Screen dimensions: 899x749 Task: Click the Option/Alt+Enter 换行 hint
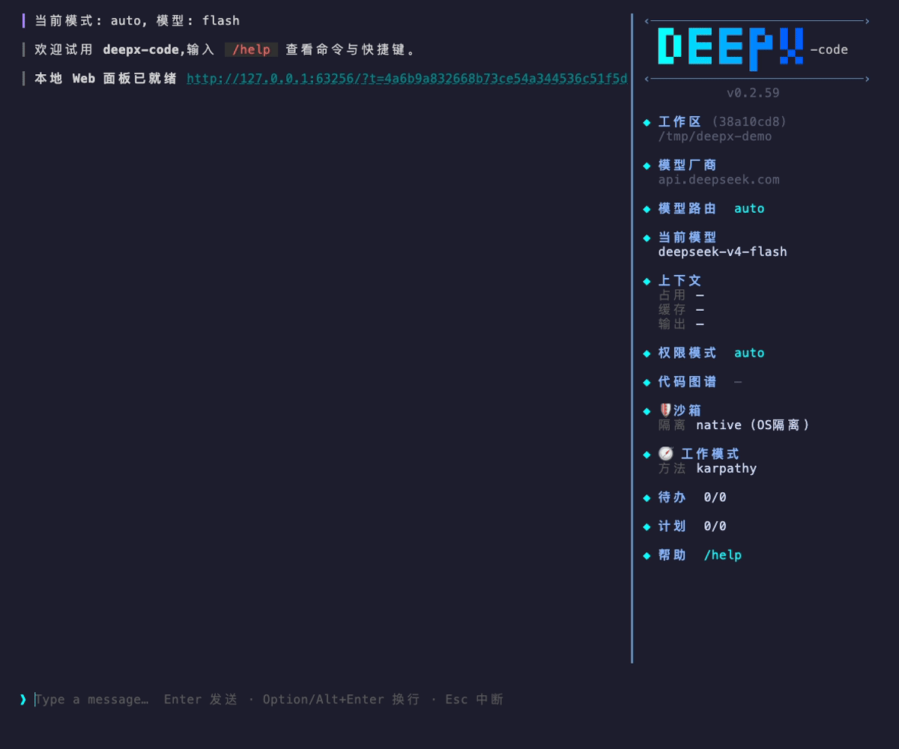point(341,700)
